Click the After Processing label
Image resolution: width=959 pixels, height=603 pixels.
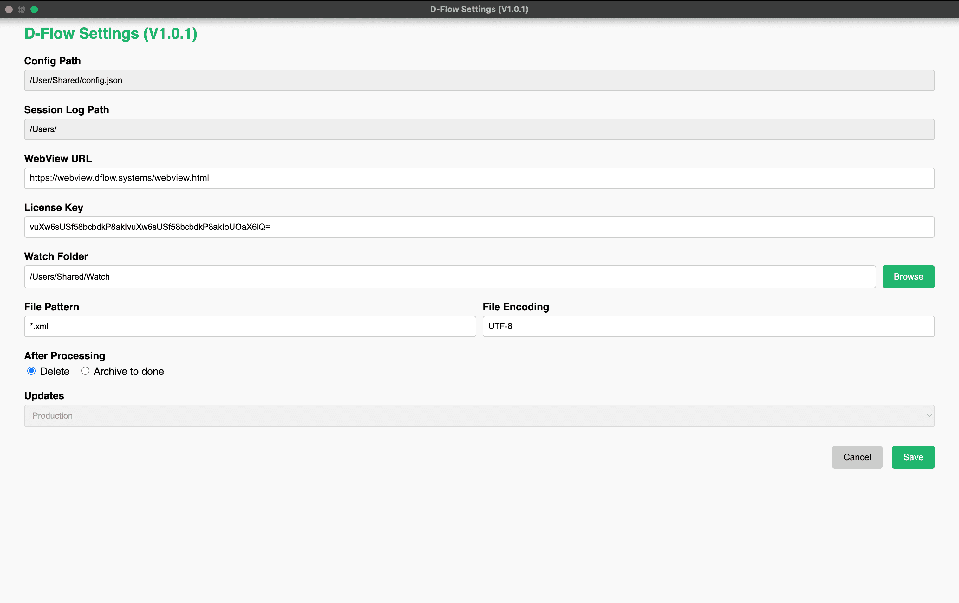coord(64,355)
